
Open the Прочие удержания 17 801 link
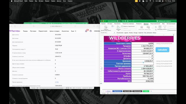coord(57,82)
